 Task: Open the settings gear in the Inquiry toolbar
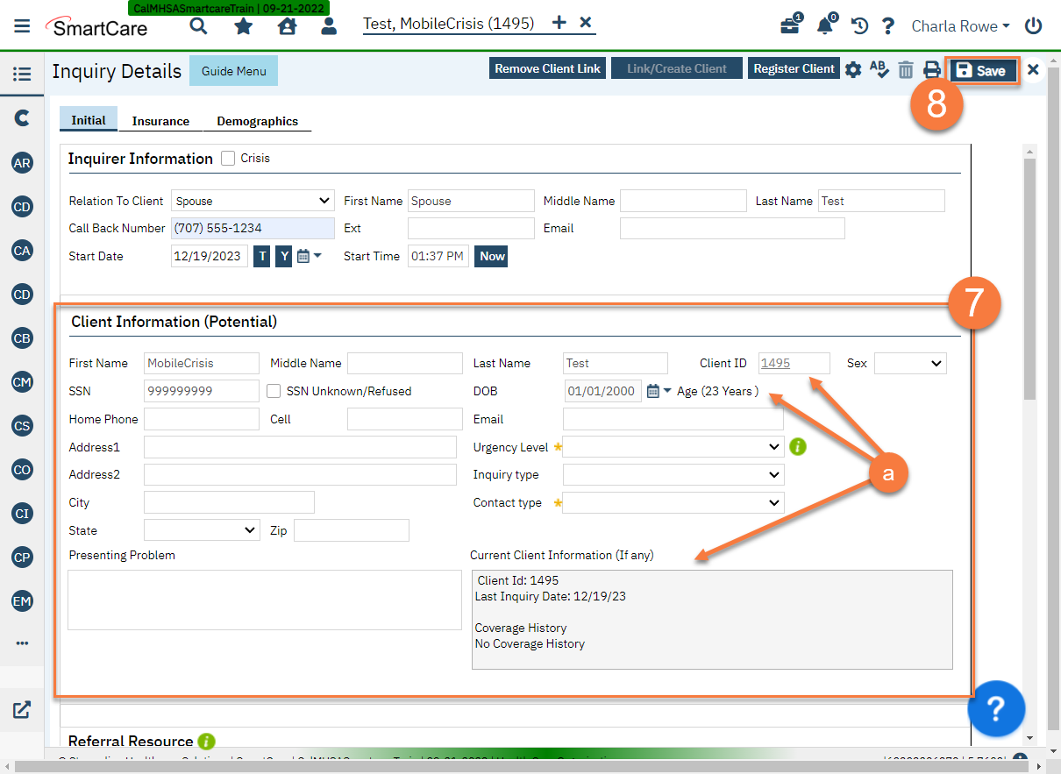click(853, 69)
